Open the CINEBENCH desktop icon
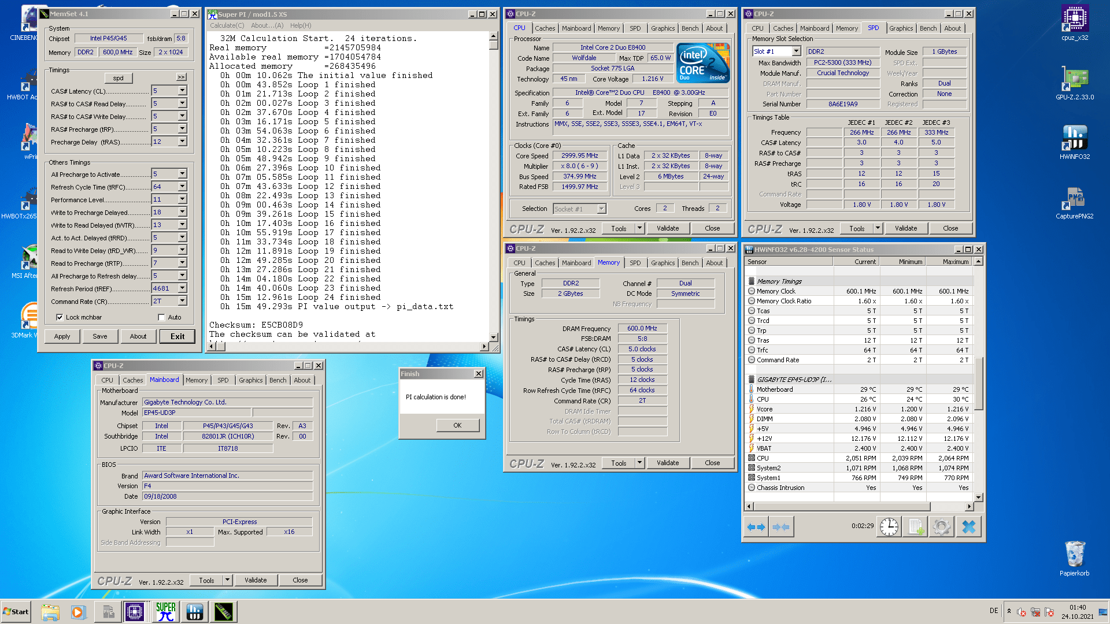 tap(23, 23)
